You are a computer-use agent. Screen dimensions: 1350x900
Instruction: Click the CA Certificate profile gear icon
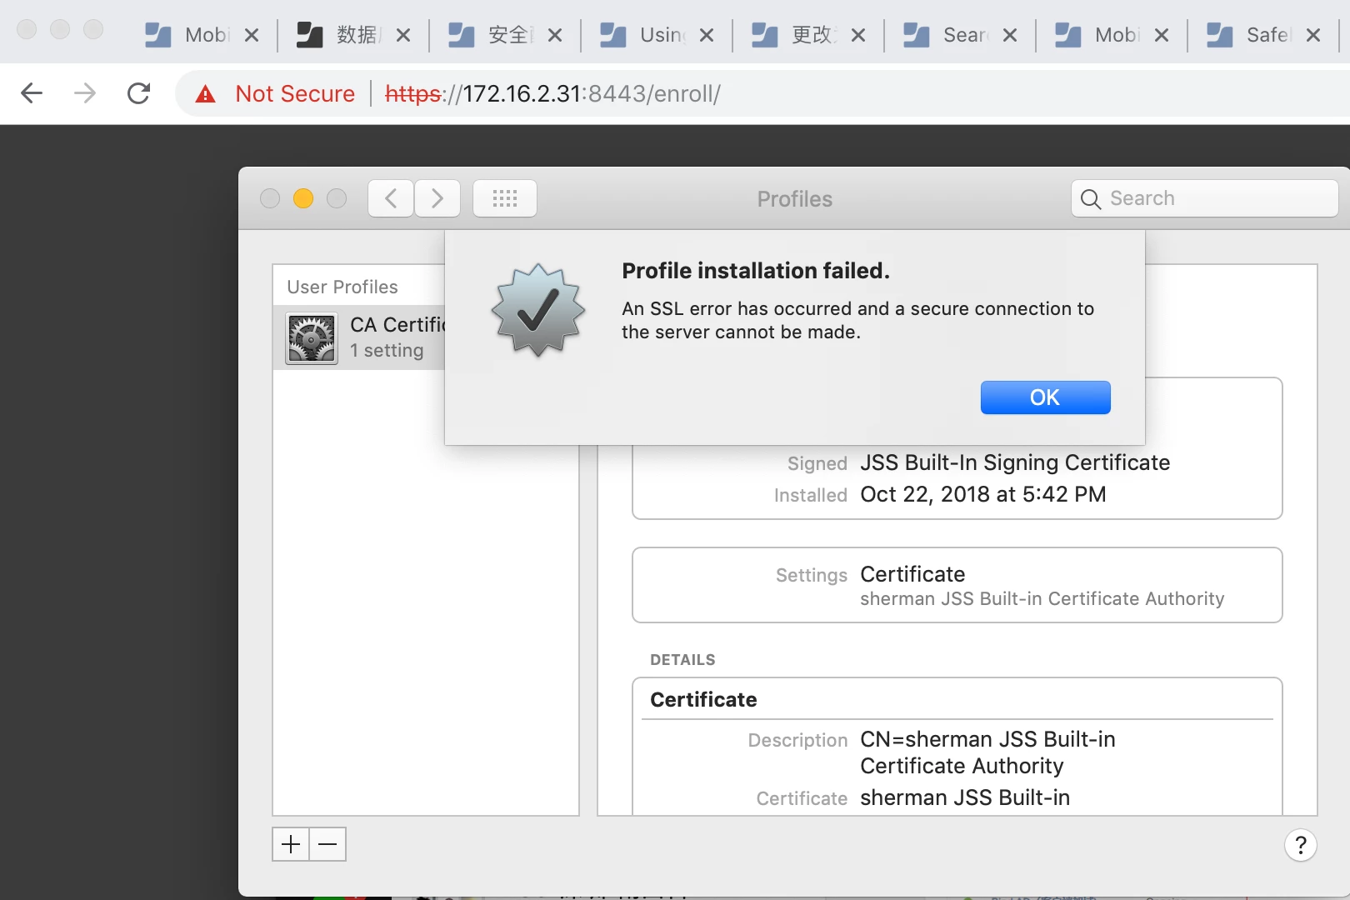pyautogui.click(x=312, y=338)
